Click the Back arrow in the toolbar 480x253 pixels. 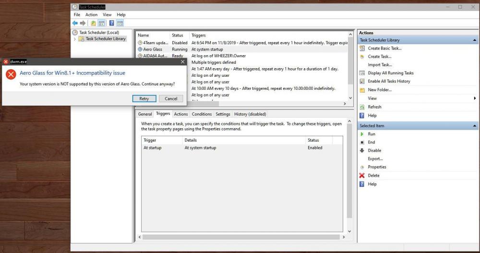pyautogui.click(x=75, y=23)
